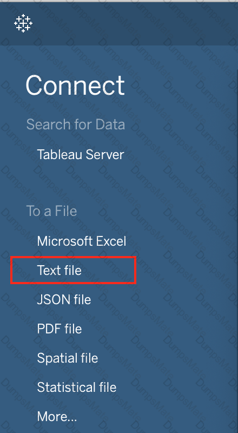Show additional connectors with More...
This screenshot has width=238, height=433.
click(57, 416)
